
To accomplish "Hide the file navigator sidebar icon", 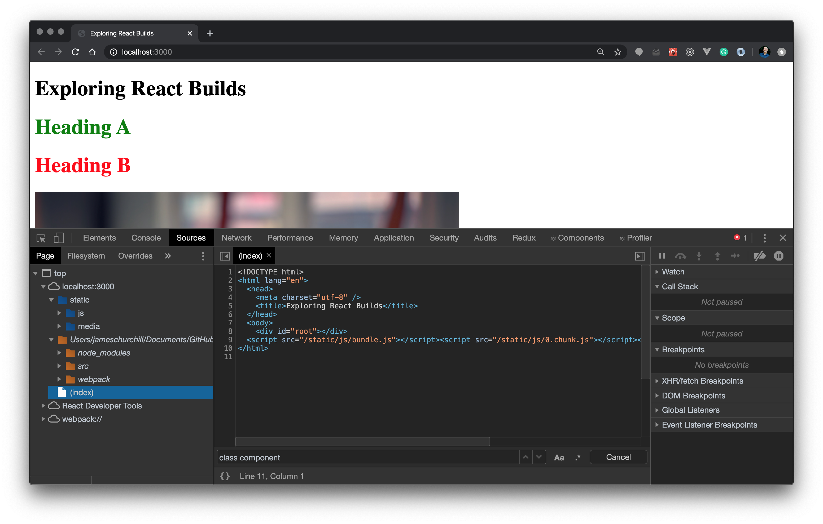I will [x=225, y=256].
